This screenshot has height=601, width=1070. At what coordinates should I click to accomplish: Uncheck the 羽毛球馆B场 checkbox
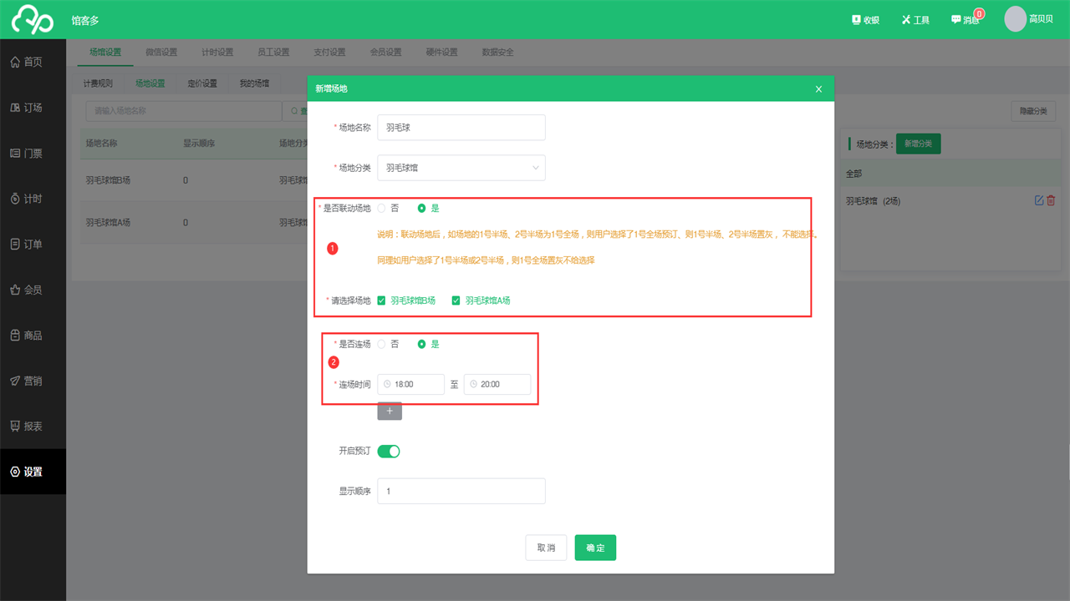coord(382,300)
